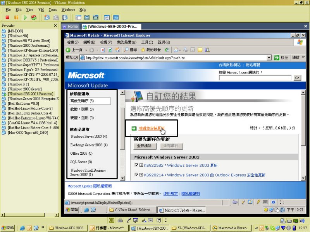310x232 pixels.
Task: Click the VMware green Power On button
Action: pyautogui.click(x=25, y=17)
